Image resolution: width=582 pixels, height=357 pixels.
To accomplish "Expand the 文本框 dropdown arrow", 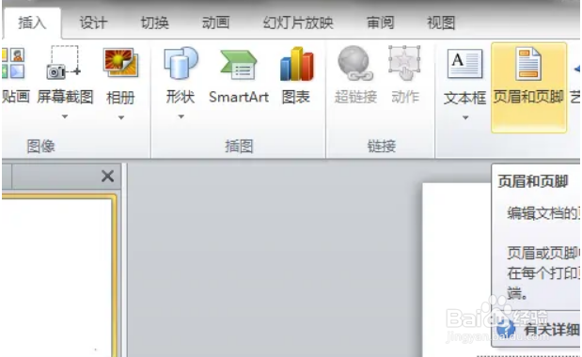I will pos(465,117).
